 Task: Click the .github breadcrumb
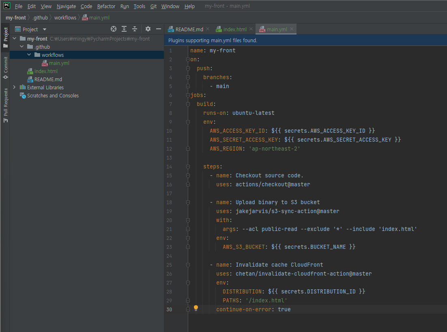point(40,18)
